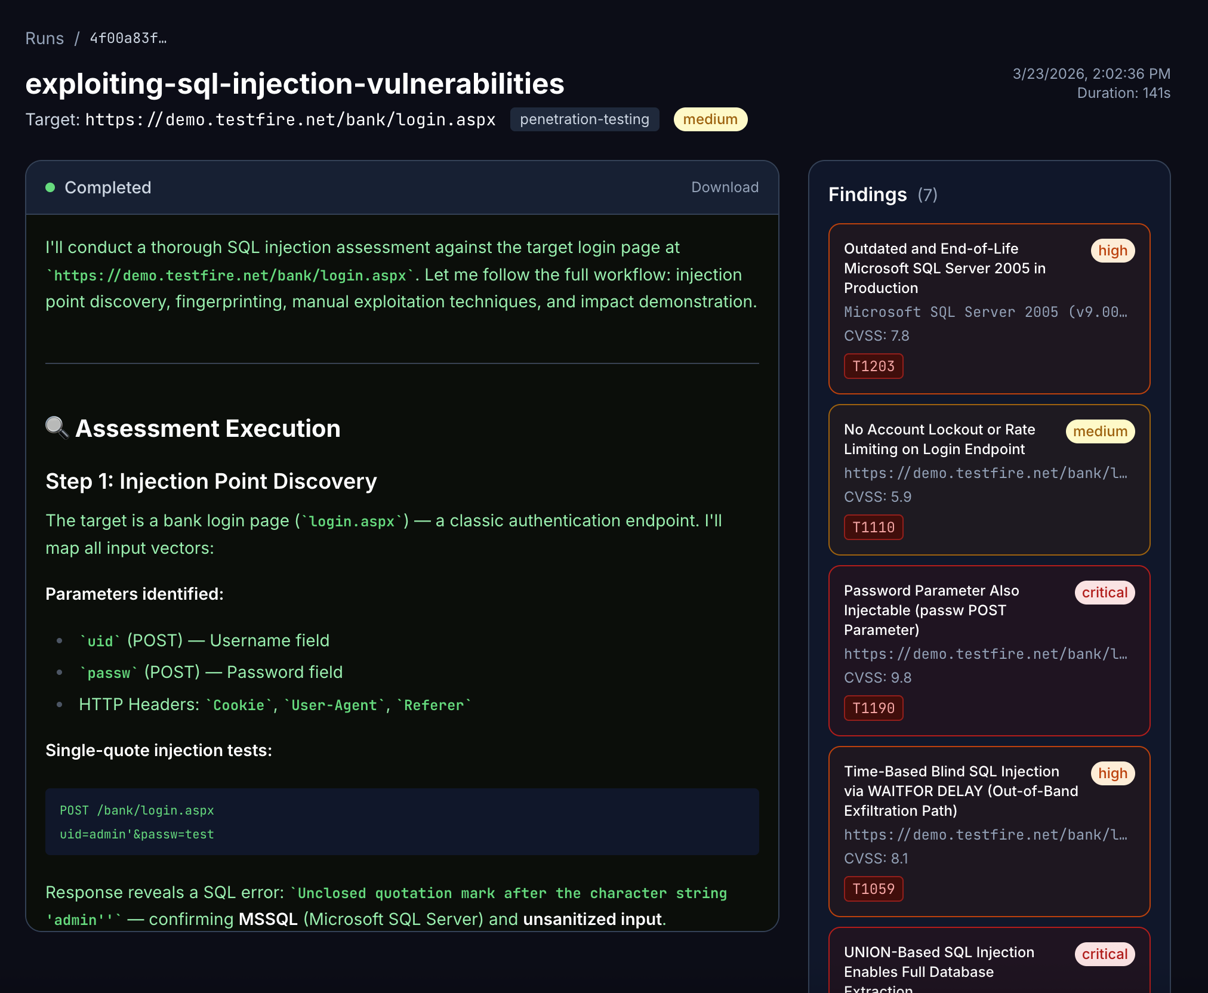The height and width of the screenshot is (993, 1208).
Task: Click the page title exploiting-sql-injection-vulnerabilities
Action: 295,84
